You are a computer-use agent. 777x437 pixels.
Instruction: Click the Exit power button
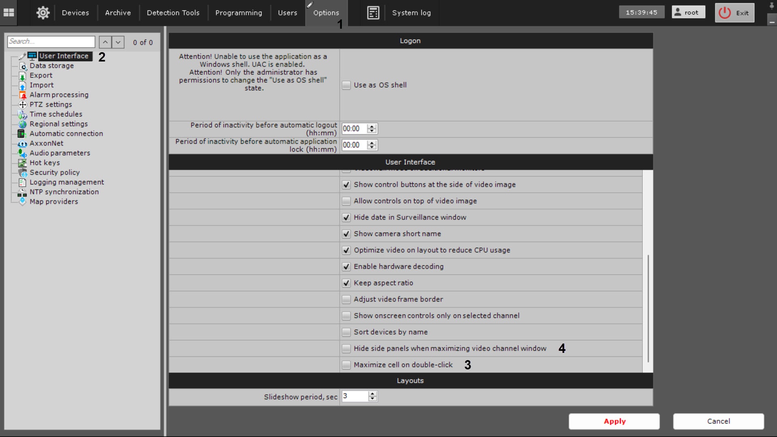pos(734,13)
